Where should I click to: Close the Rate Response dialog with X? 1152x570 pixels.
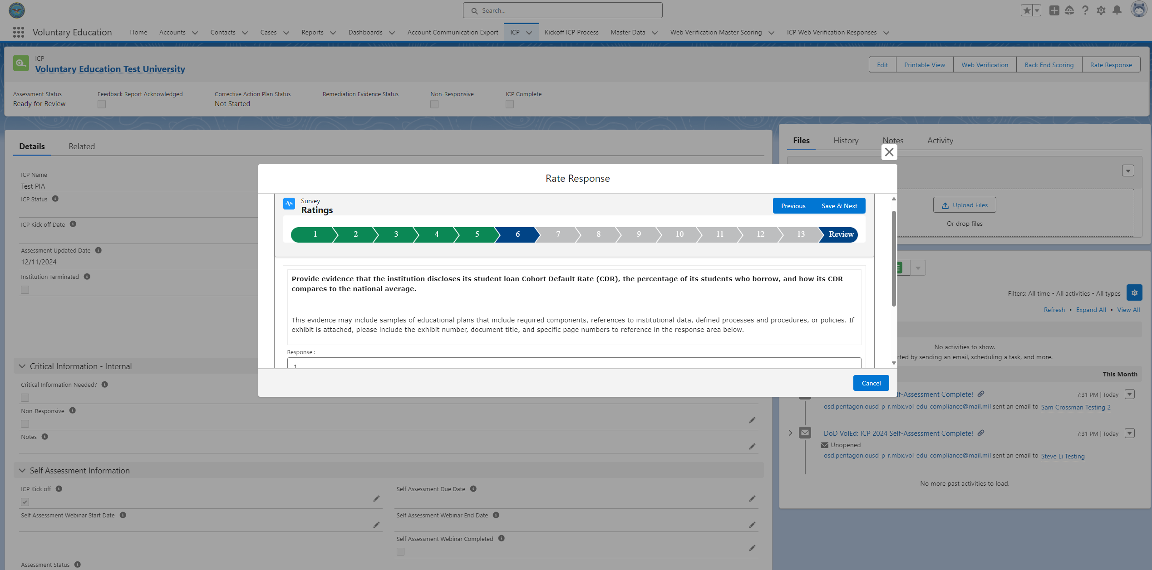(x=889, y=152)
